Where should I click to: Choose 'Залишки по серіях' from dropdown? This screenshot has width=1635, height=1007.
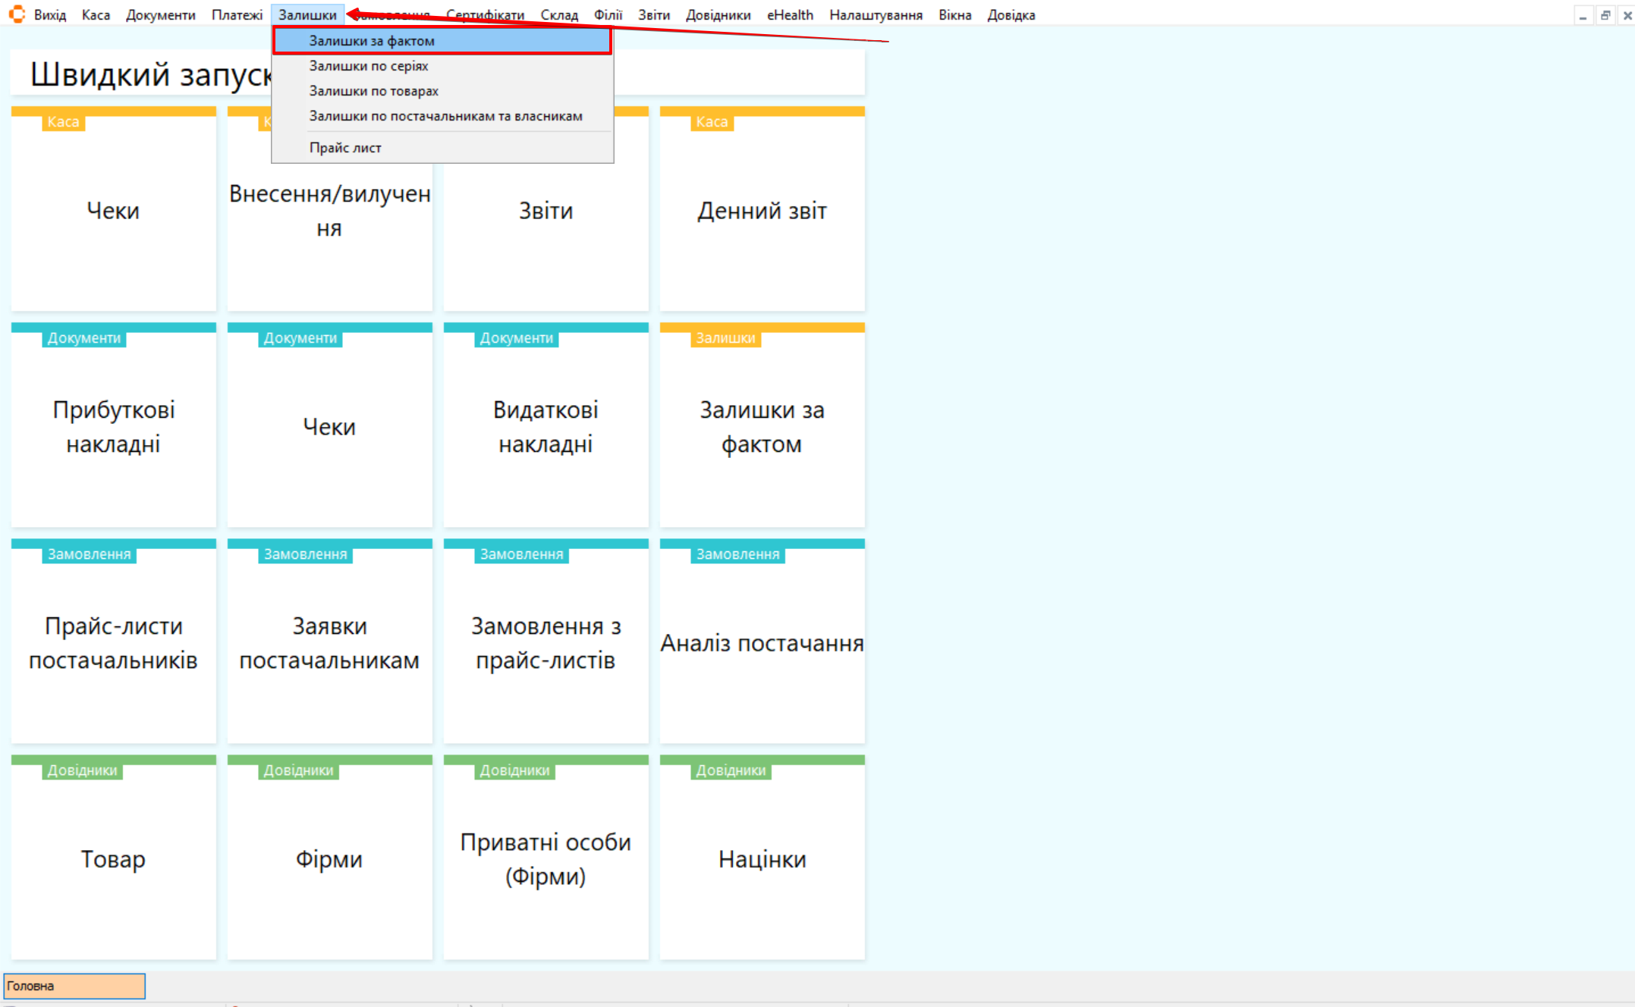tap(369, 66)
